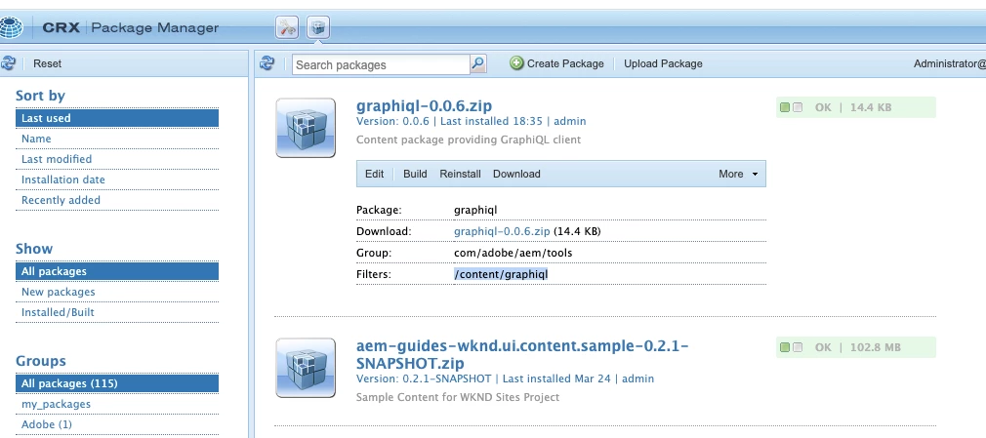Expand the More dropdown in package toolbar

point(738,174)
